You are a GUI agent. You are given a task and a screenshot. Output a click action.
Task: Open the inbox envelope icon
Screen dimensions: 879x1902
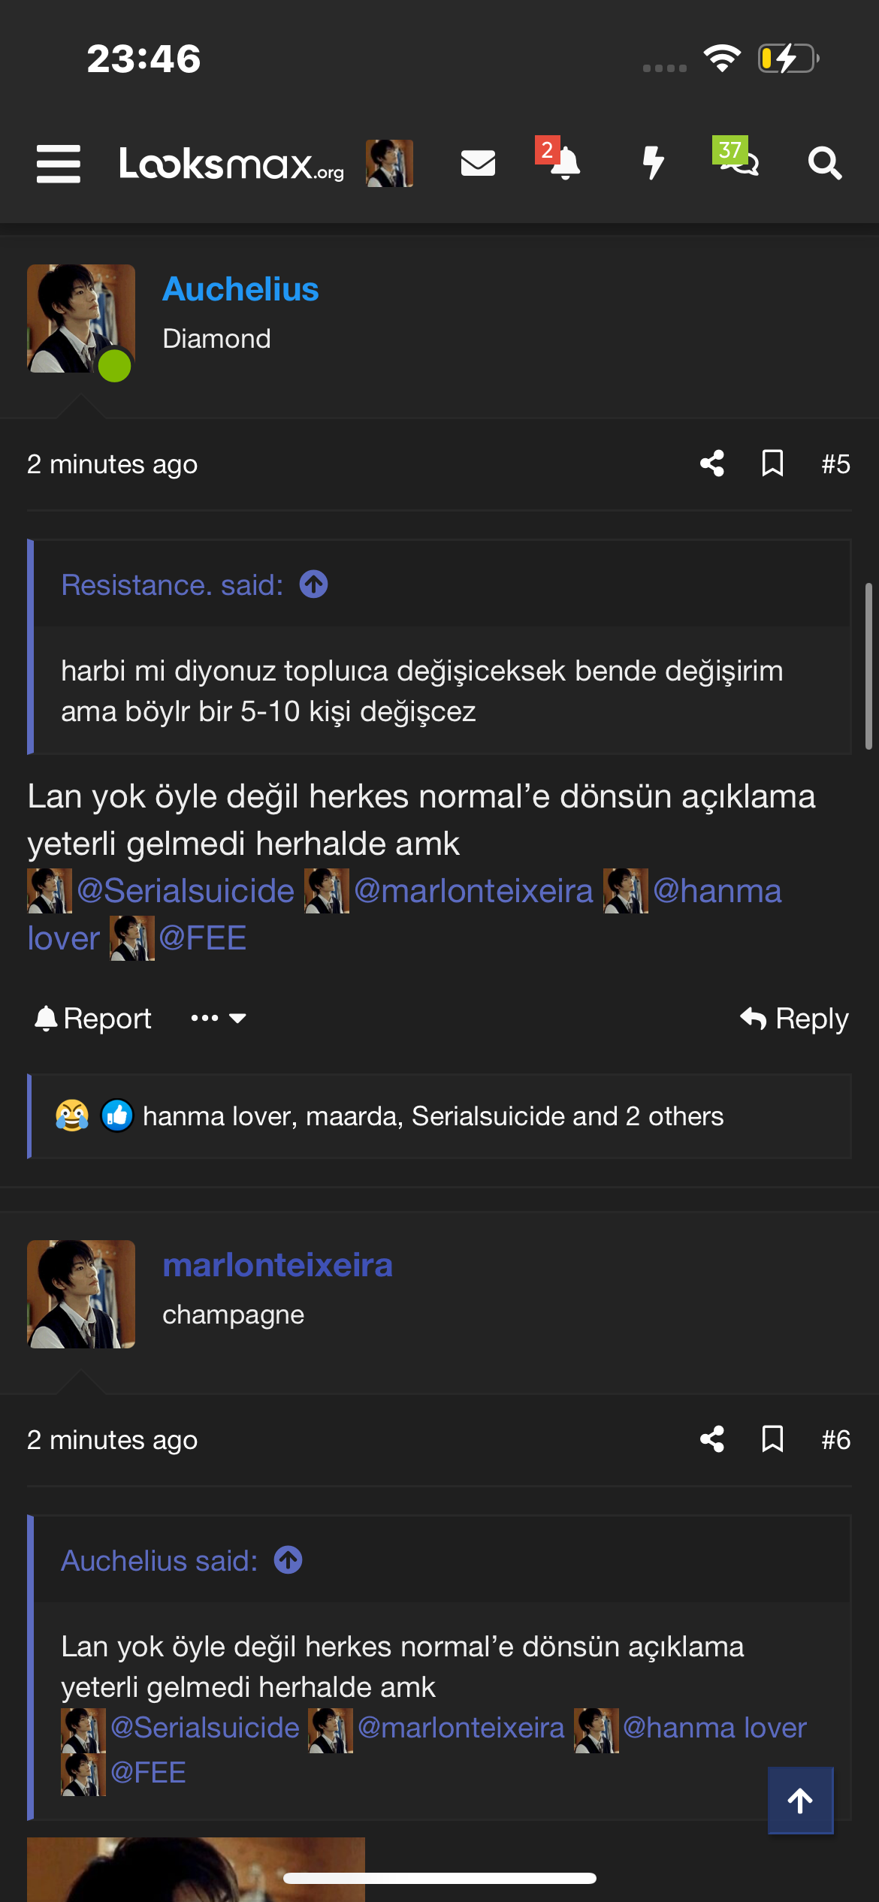pos(478,163)
